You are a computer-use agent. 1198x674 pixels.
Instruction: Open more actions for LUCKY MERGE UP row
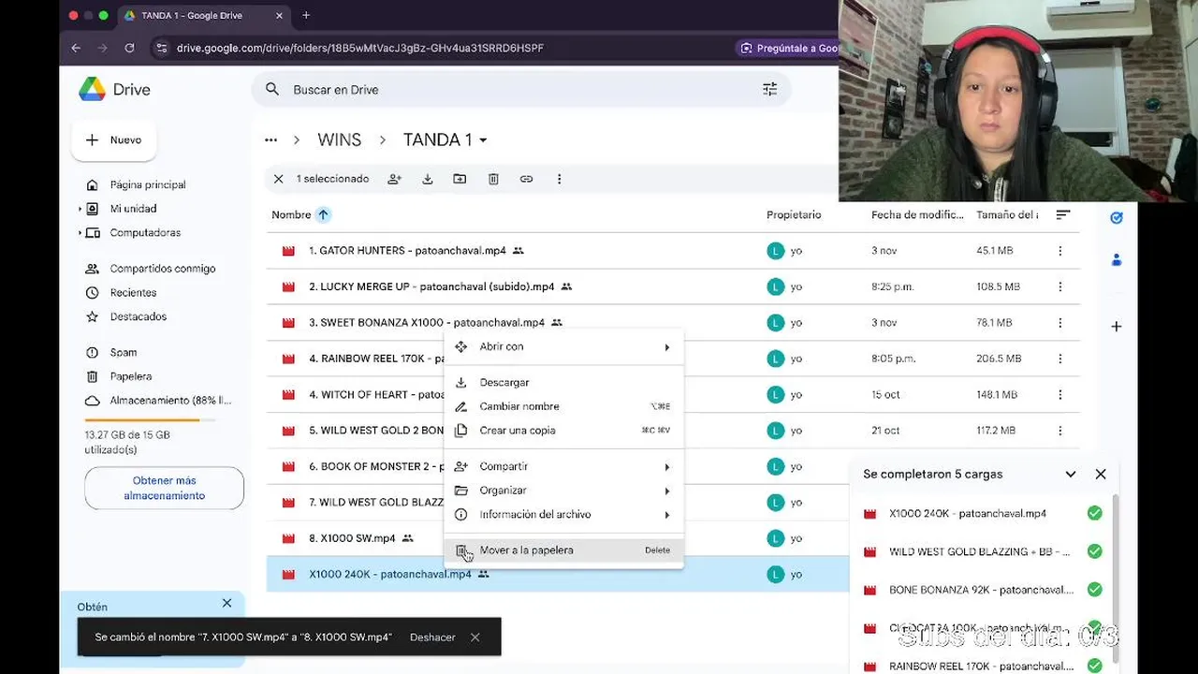click(x=1059, y=286)
